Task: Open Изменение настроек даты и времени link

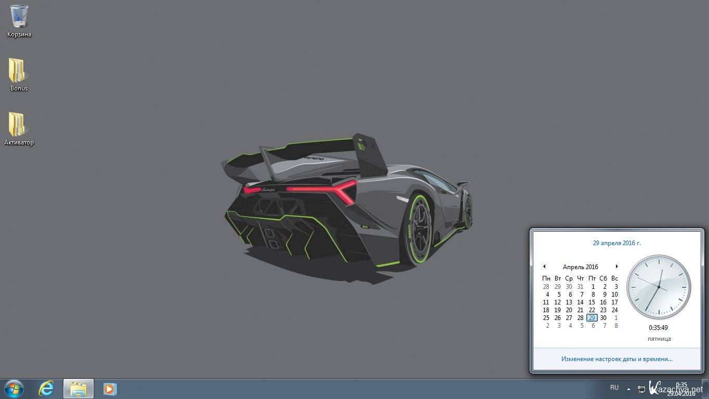Action: point(616,358)
